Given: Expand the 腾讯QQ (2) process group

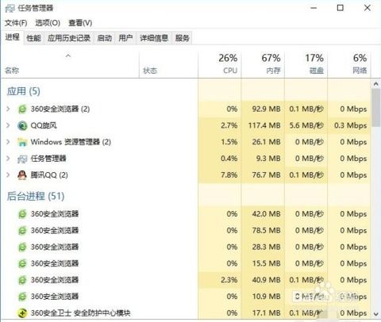Looking at the screenshot, I should [x=8, y=174].
